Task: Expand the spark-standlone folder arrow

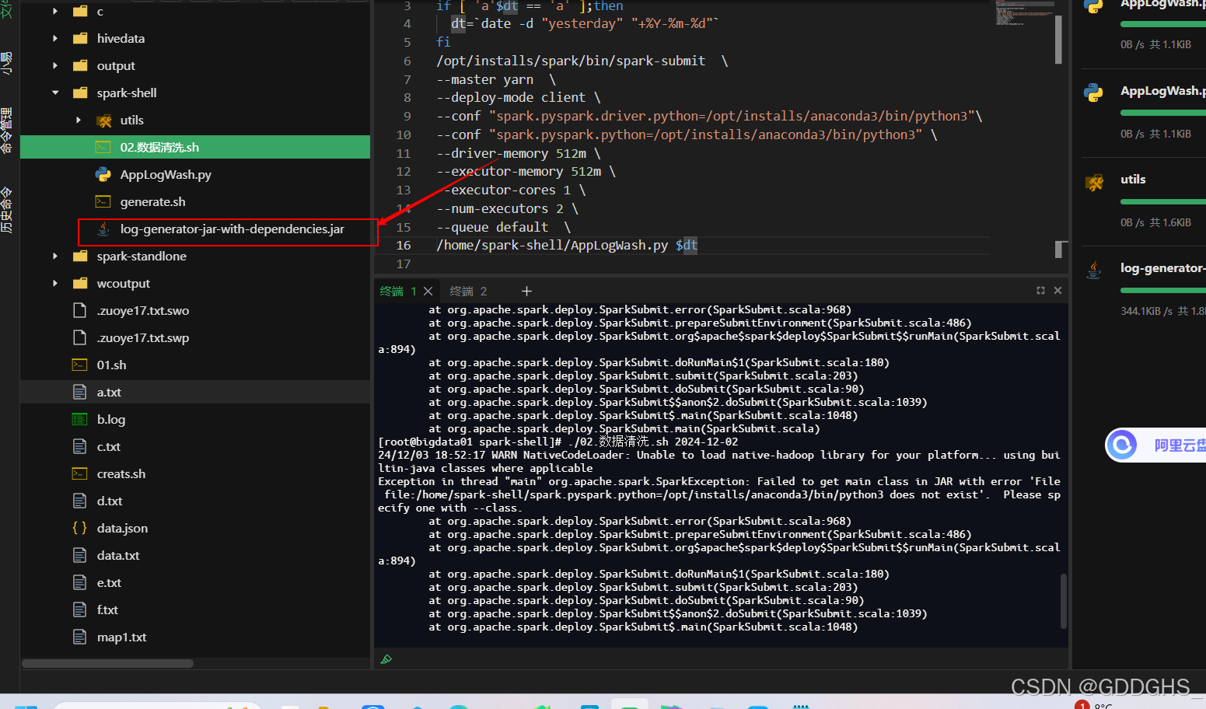Action: 54,256
